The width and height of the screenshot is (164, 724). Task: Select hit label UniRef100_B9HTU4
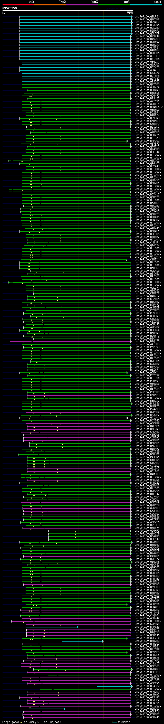[147, 51]
